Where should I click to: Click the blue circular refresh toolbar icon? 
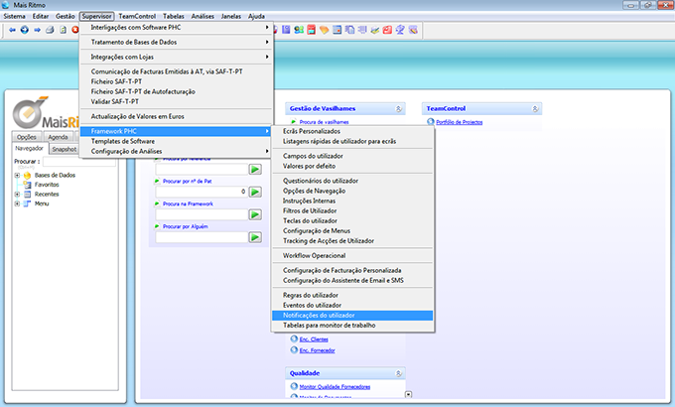25,30
